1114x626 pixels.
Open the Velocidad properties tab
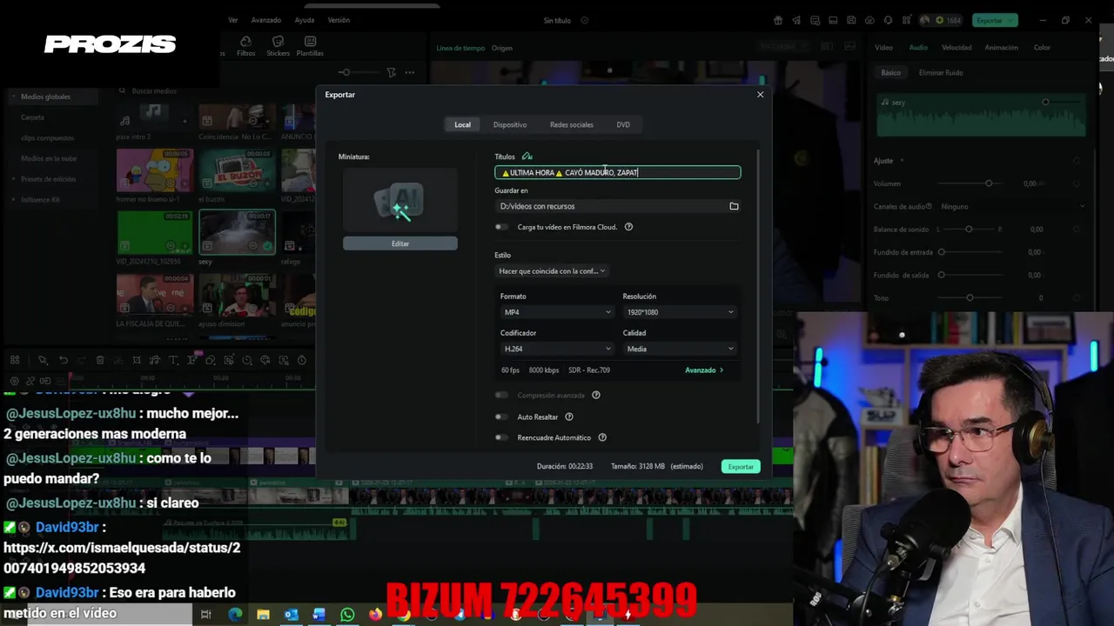(956, 48)
